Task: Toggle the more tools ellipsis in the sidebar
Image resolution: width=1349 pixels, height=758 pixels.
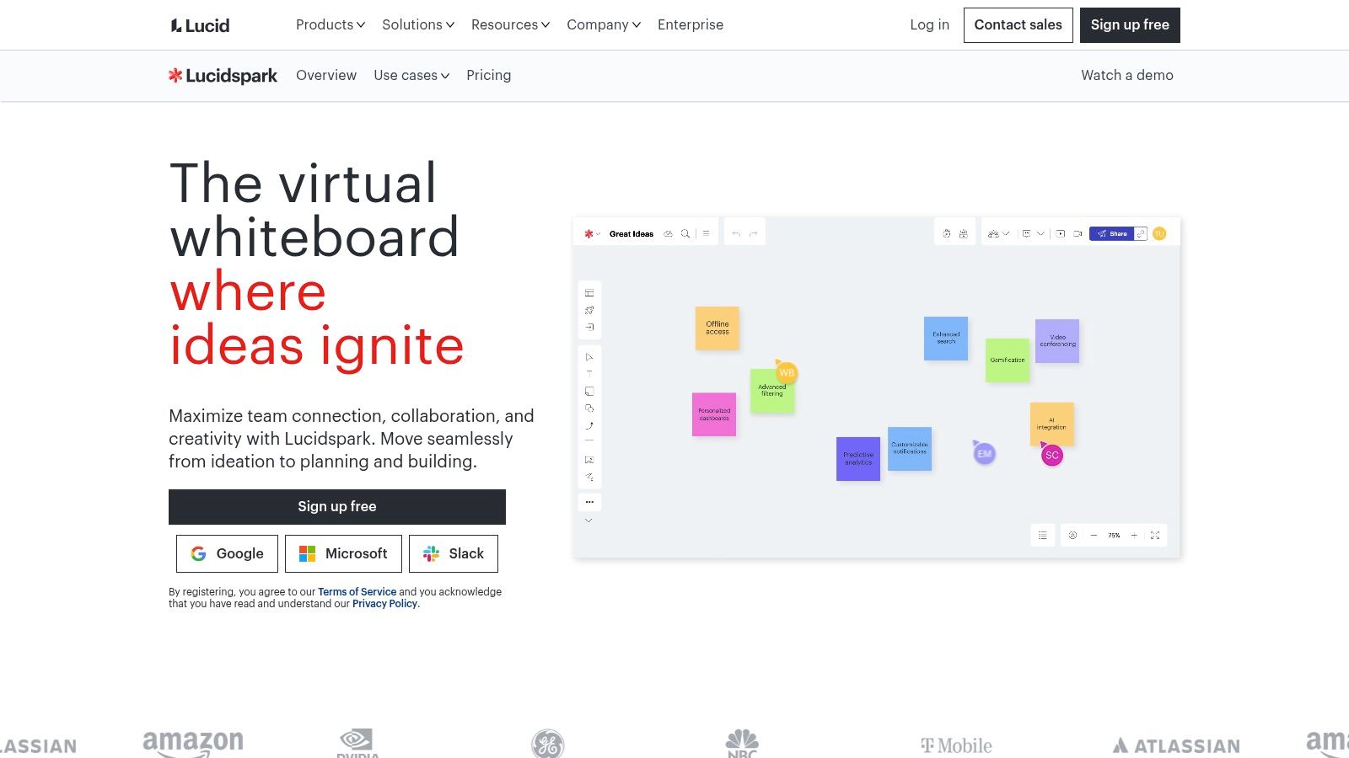Action: [589, 501]
